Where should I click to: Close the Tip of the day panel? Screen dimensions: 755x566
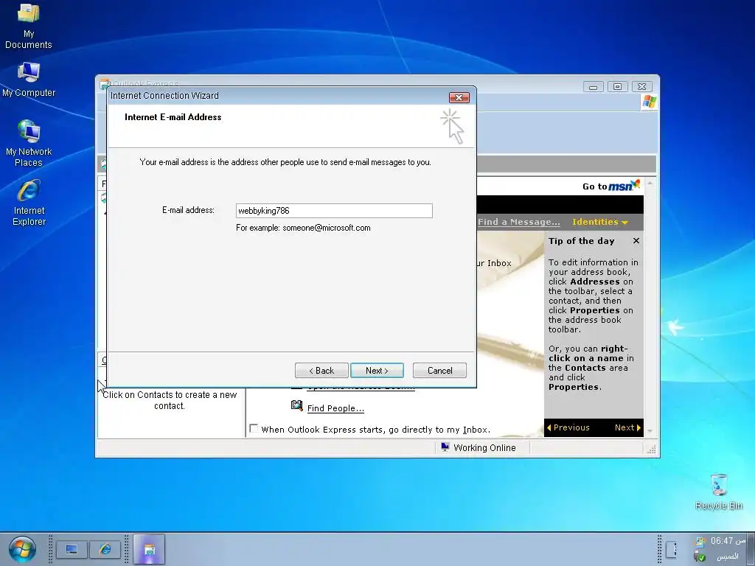[x=636, y=241]
